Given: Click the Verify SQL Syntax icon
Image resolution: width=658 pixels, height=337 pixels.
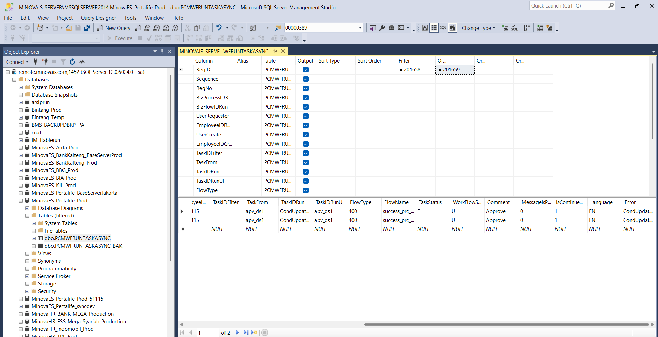Looking at the screenshot, I should point(514,28).
